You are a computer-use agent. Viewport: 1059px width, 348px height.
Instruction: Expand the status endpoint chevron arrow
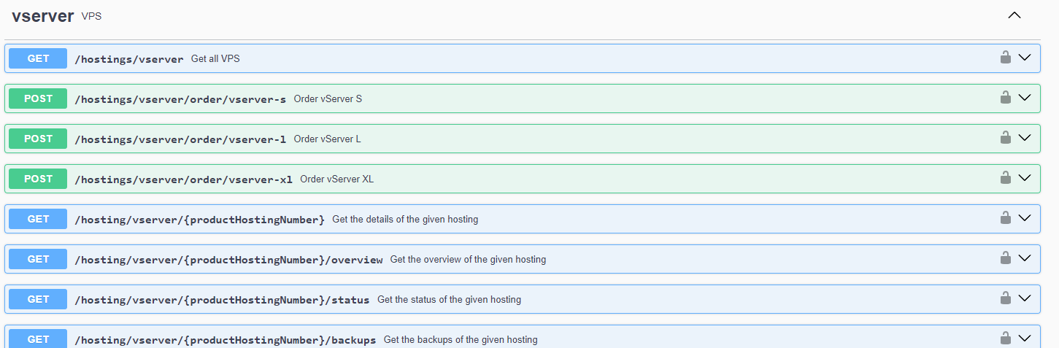pos(1025,298)
